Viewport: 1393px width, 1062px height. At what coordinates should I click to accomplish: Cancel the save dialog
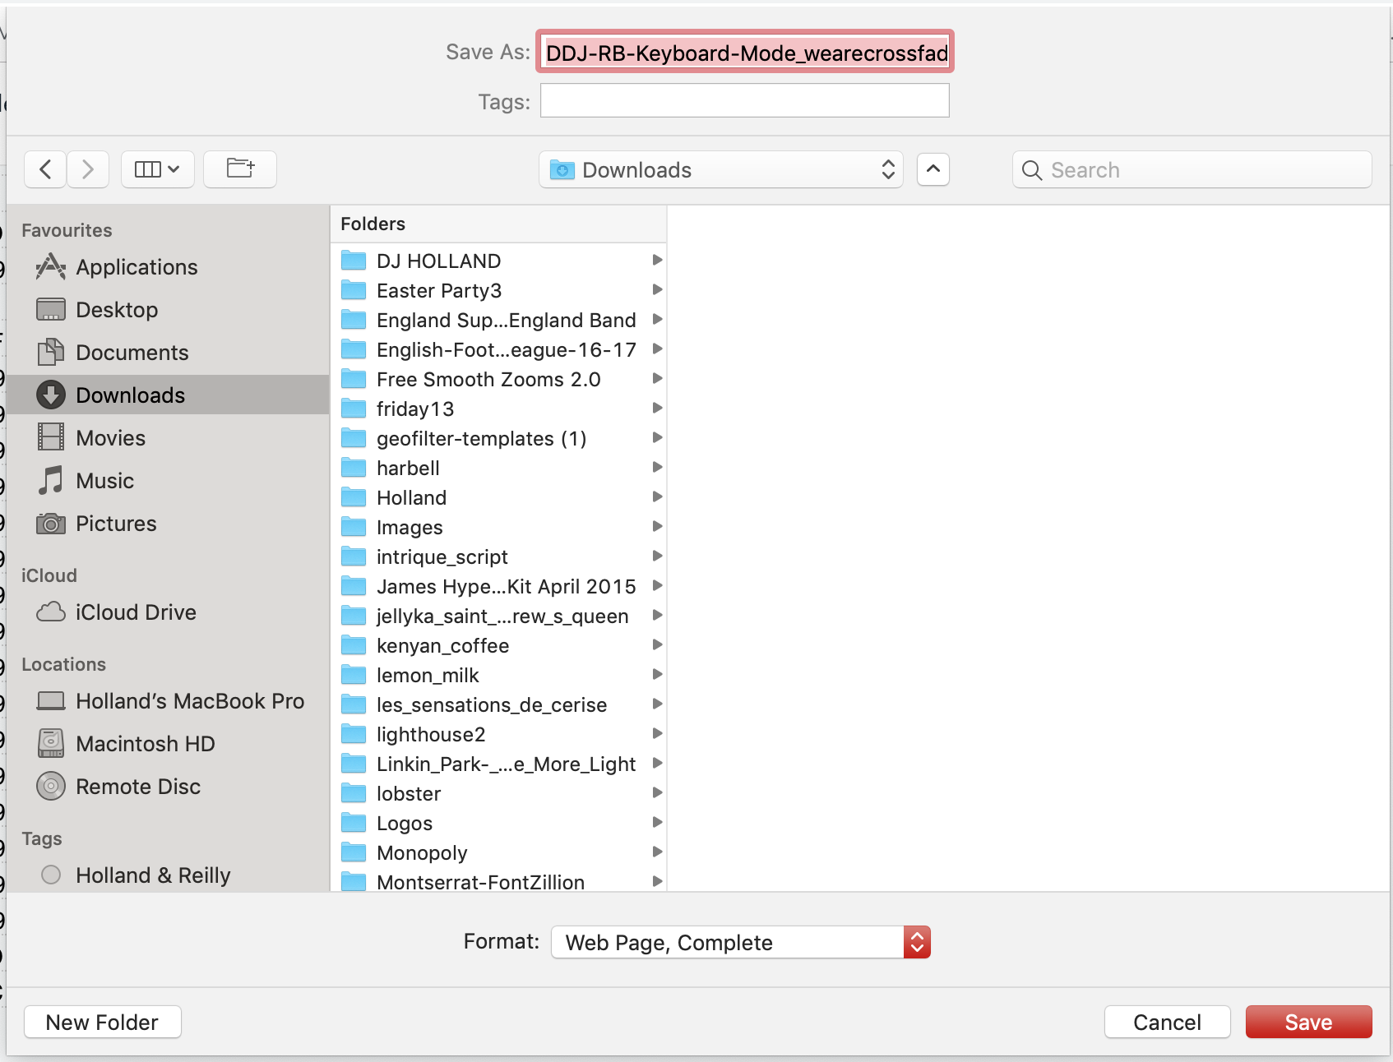1167,1022
